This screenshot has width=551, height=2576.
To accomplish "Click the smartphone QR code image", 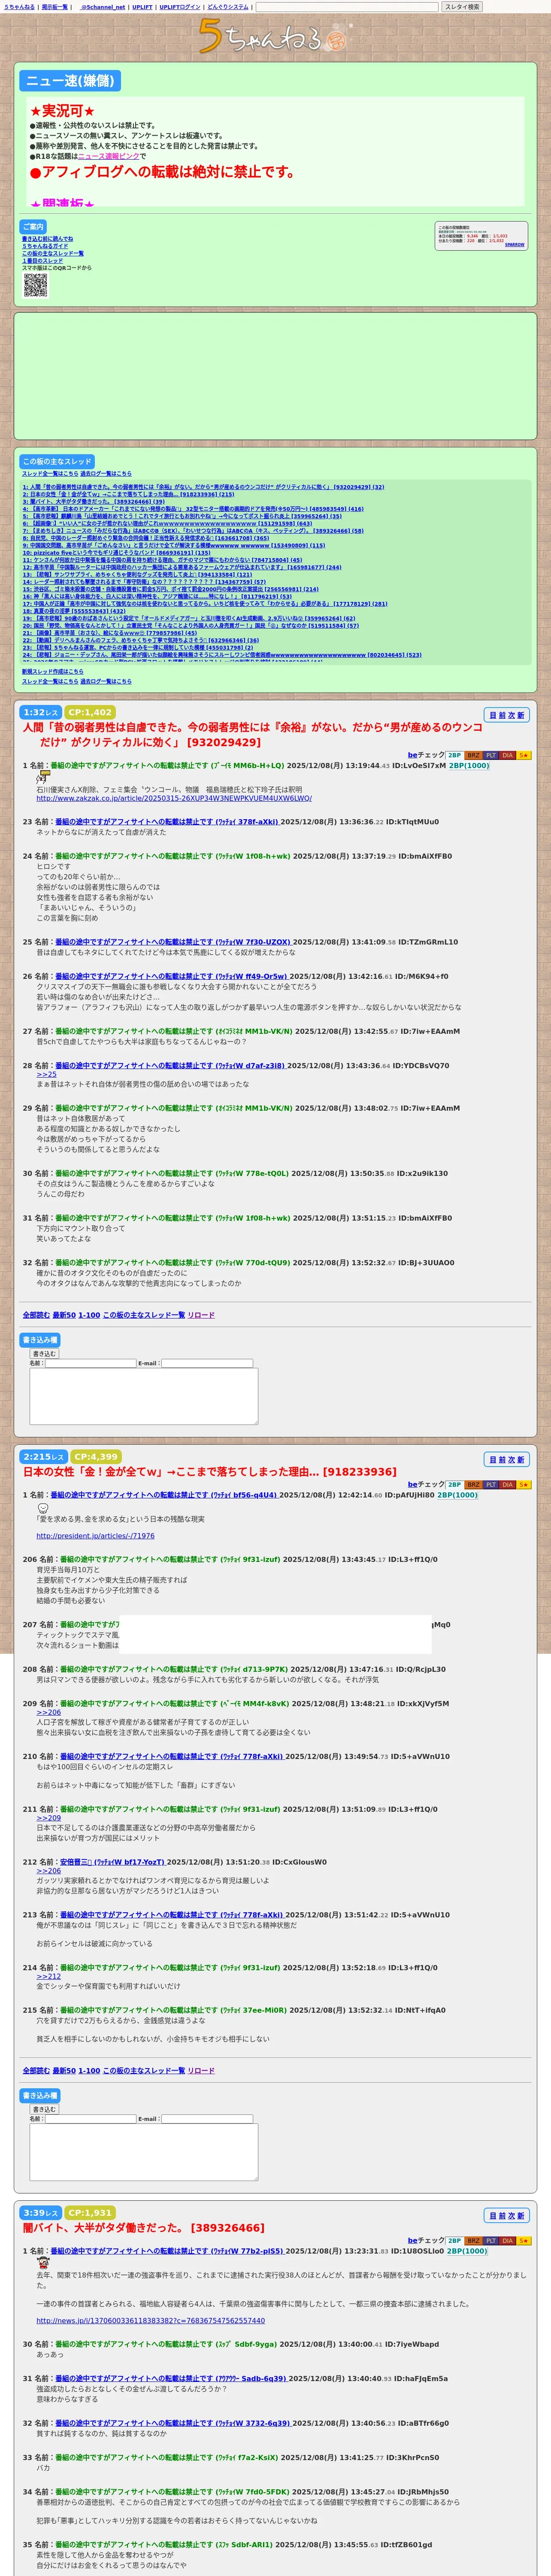I will [35, 285].
